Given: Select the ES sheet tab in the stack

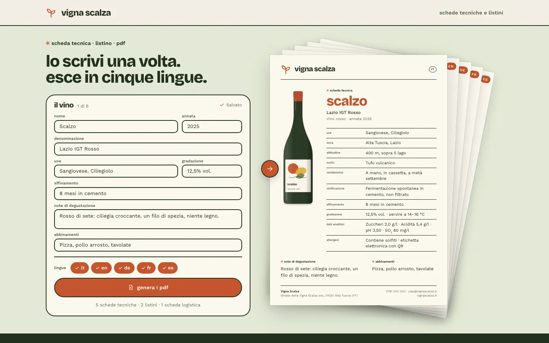Looking at the screenshot, I should pos(485,79).
